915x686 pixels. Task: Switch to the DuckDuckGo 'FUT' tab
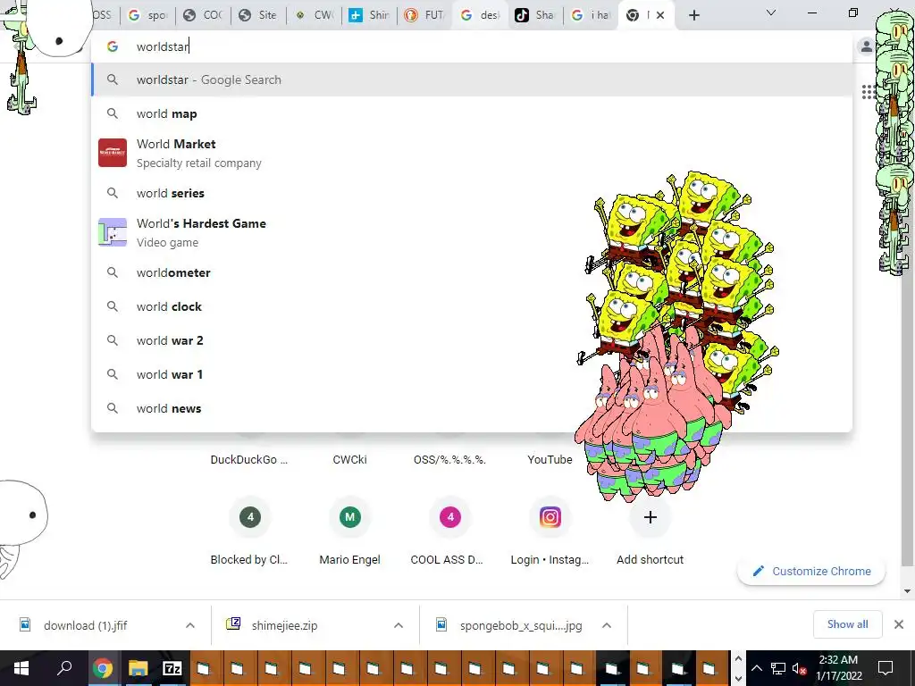coord(424,15)
